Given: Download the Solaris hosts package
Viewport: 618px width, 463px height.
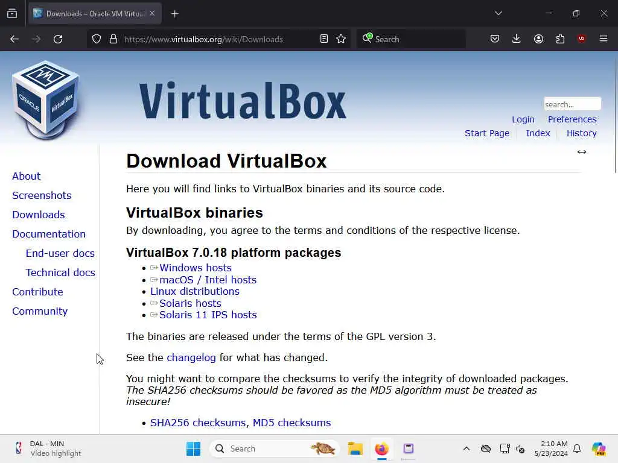Looking at the screenshot, I should coord(190,304).
